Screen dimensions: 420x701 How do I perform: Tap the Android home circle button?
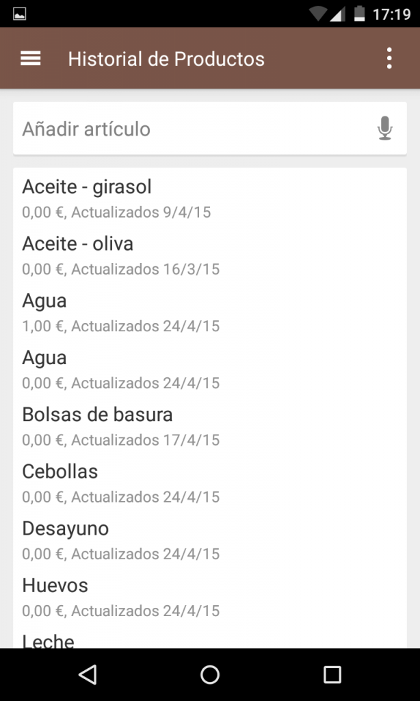210,674
